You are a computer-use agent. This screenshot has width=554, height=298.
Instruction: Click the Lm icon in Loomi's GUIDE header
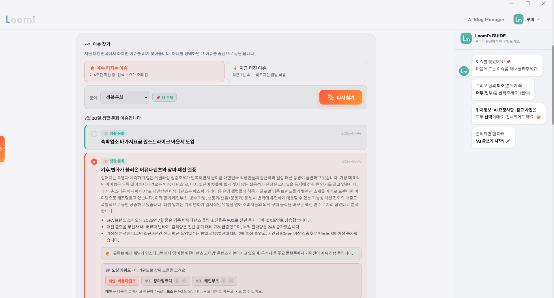pyautogui.click(x=466, y=38)
